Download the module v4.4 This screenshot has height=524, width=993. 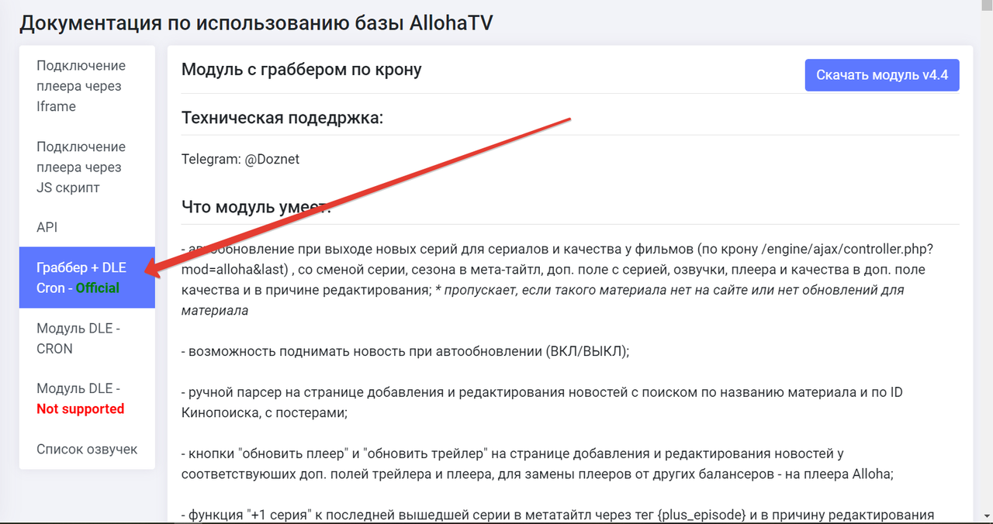click(882, 75)
